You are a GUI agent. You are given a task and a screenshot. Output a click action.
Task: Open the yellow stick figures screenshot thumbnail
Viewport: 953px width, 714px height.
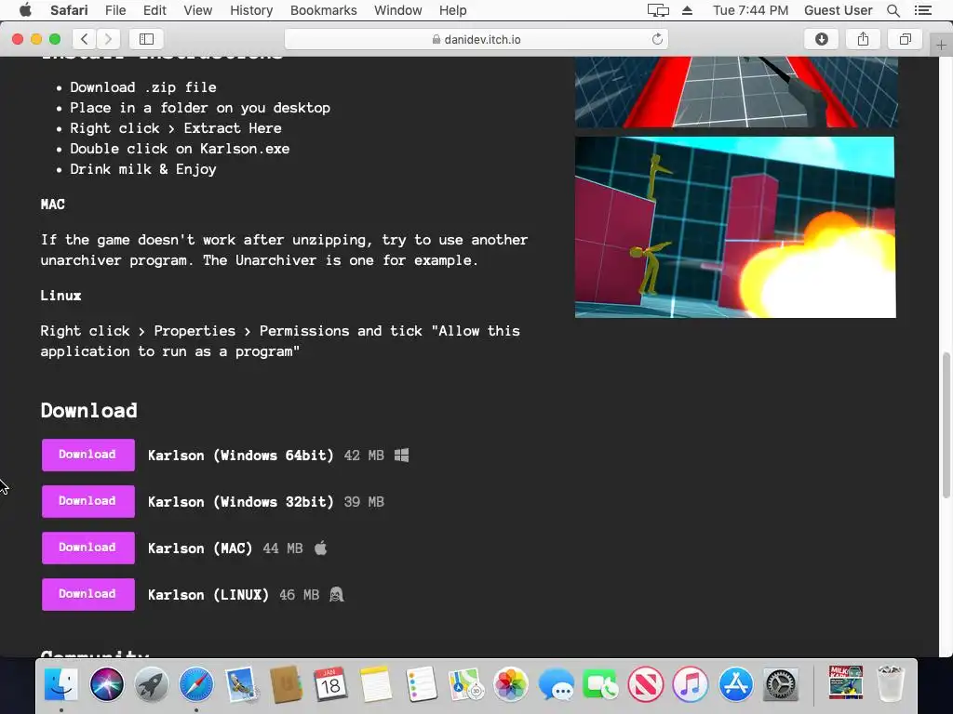(735, 227)
